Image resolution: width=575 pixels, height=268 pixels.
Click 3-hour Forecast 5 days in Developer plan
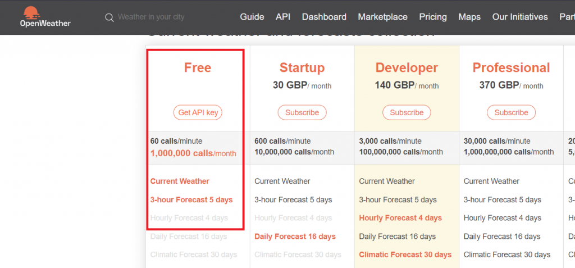tap(398, 199)
